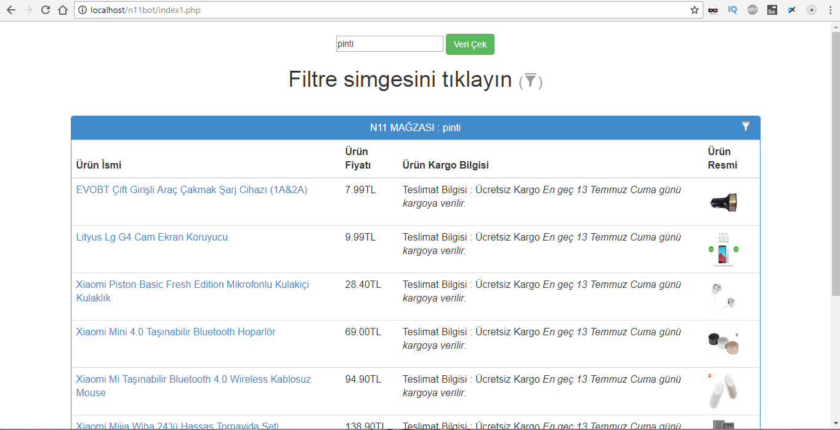This screenshot has width=840, height=430.
Task: Open Lityus Lg G4 Cam Ekran Koruyucu link
Action: [152, 237]
